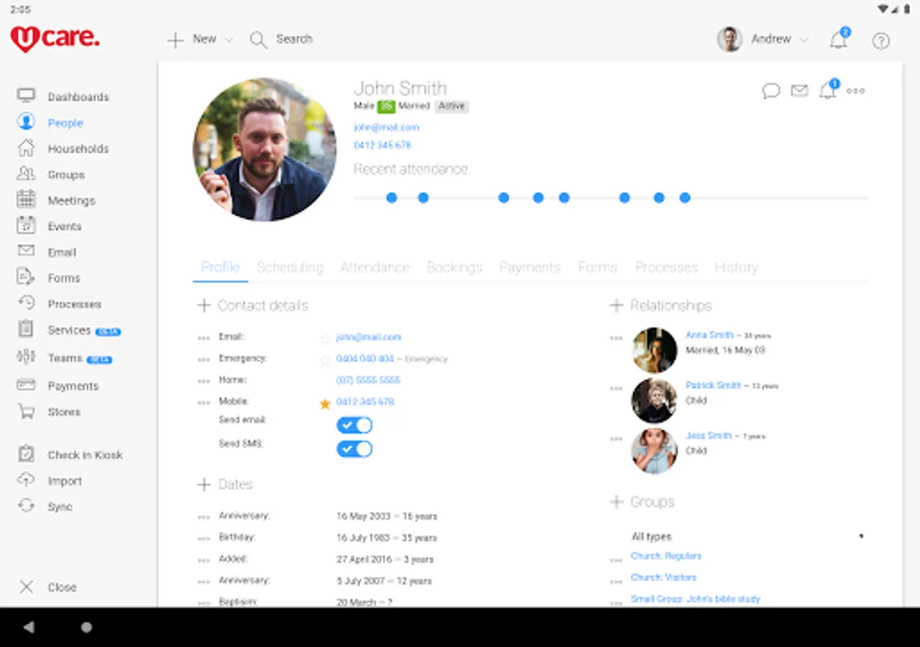This screenshot has height=647, width=920.
Task: Start an Import from the sidebar
Action: 65,480
